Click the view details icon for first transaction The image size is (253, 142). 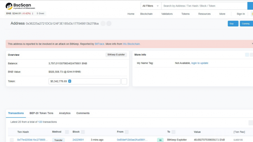point(12,140)
